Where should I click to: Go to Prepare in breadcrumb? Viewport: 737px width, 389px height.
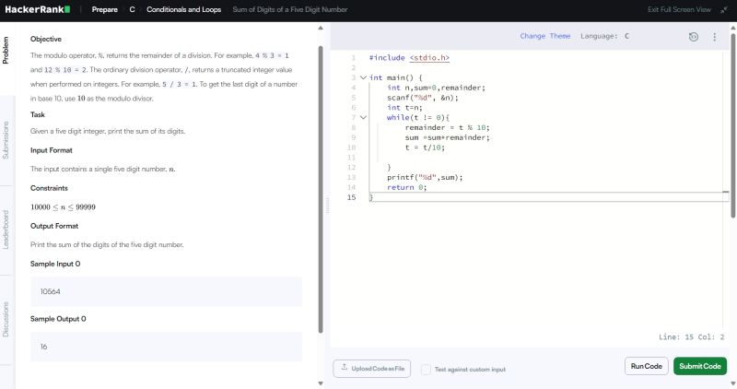click(104, 9)
